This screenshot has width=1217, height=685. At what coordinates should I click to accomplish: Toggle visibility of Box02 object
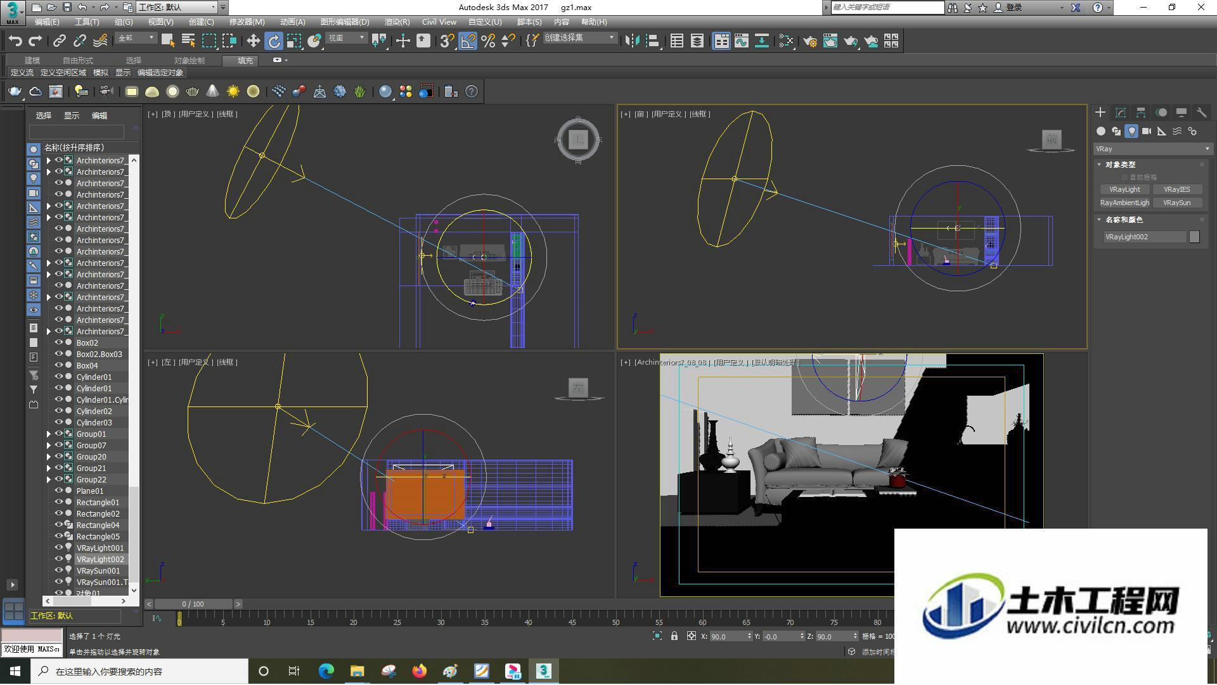coord(59,342)
